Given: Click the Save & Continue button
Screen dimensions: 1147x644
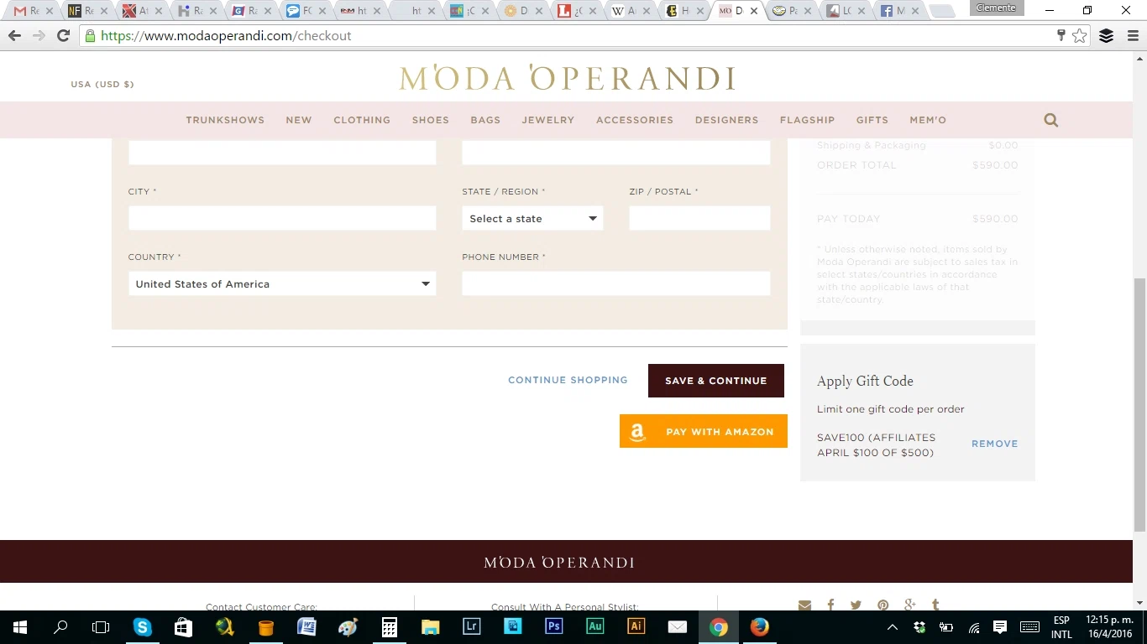Looking at the screenshot, I should pos(716,381).
